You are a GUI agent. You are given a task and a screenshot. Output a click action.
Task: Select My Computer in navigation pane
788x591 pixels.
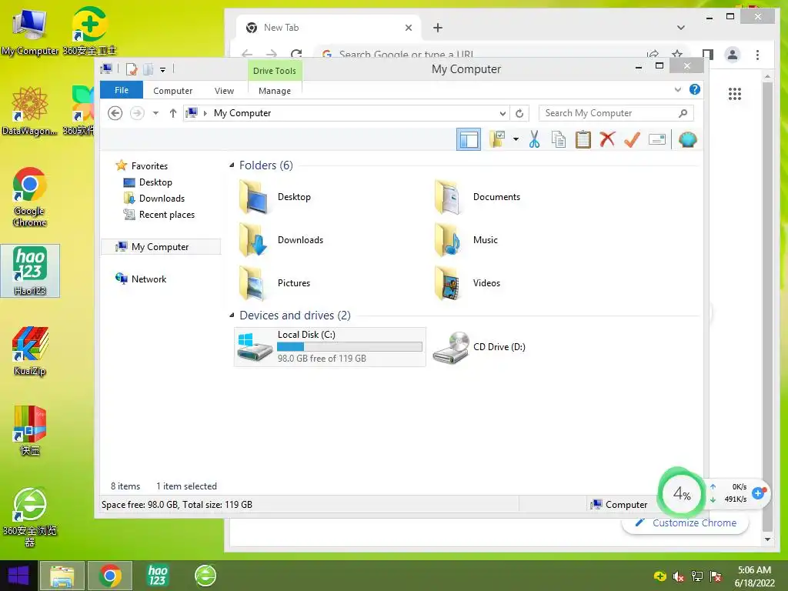point(160,247)
